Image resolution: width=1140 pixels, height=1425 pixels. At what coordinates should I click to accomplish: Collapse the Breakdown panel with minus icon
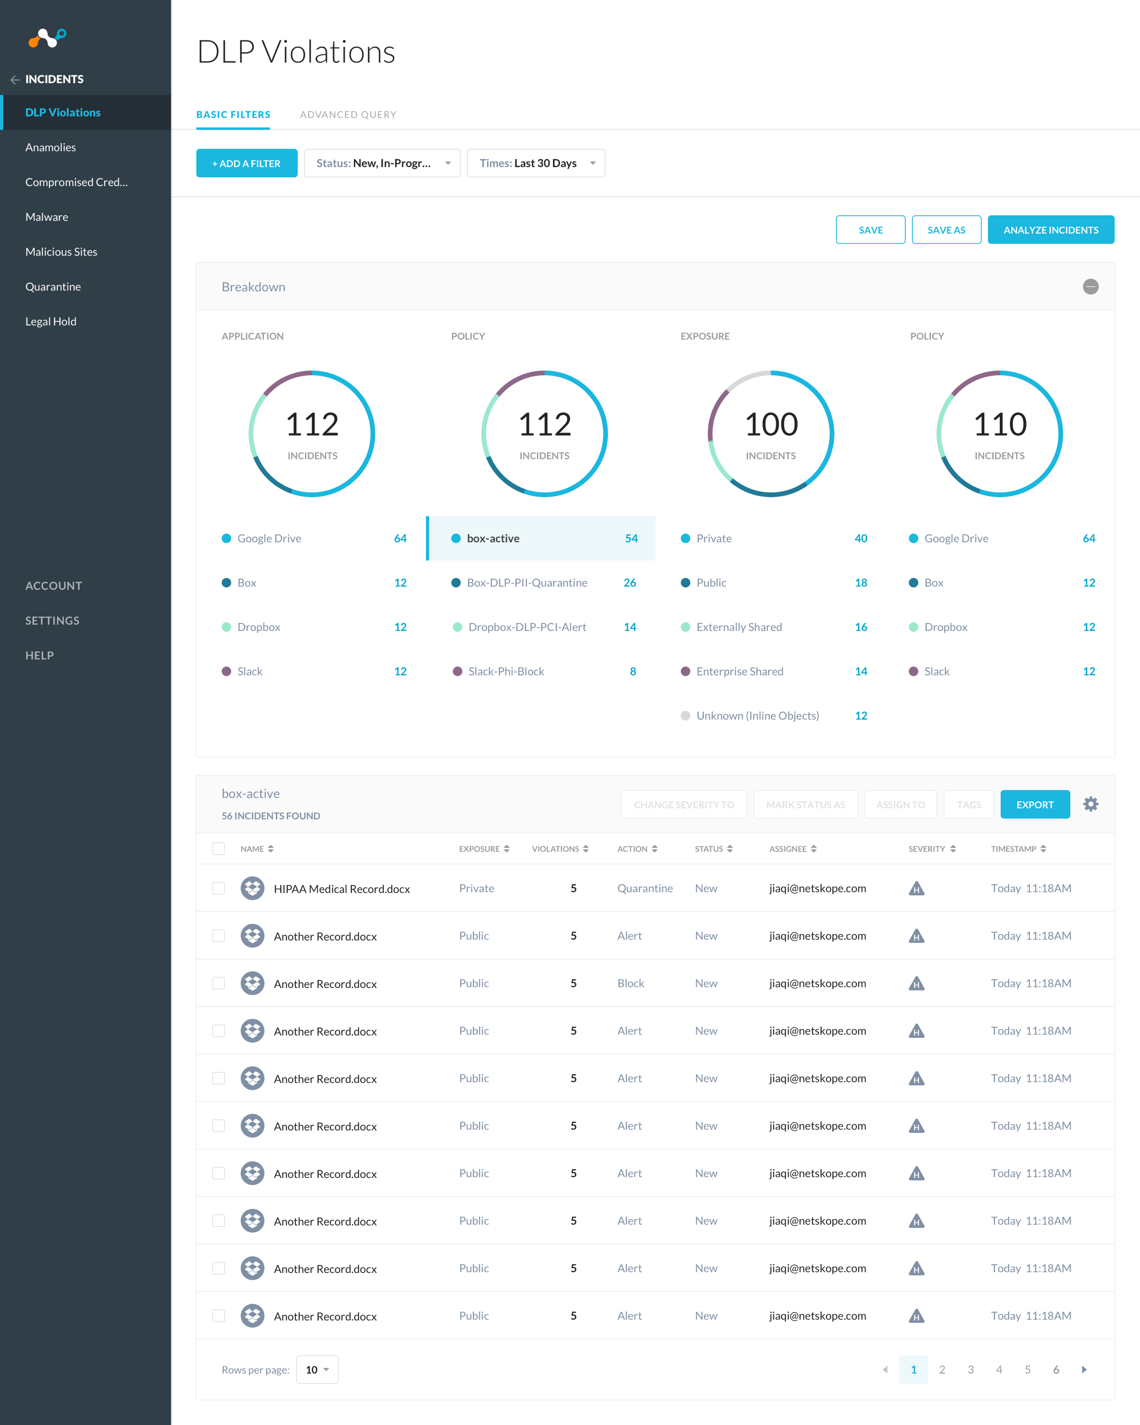click(1091, 286)
